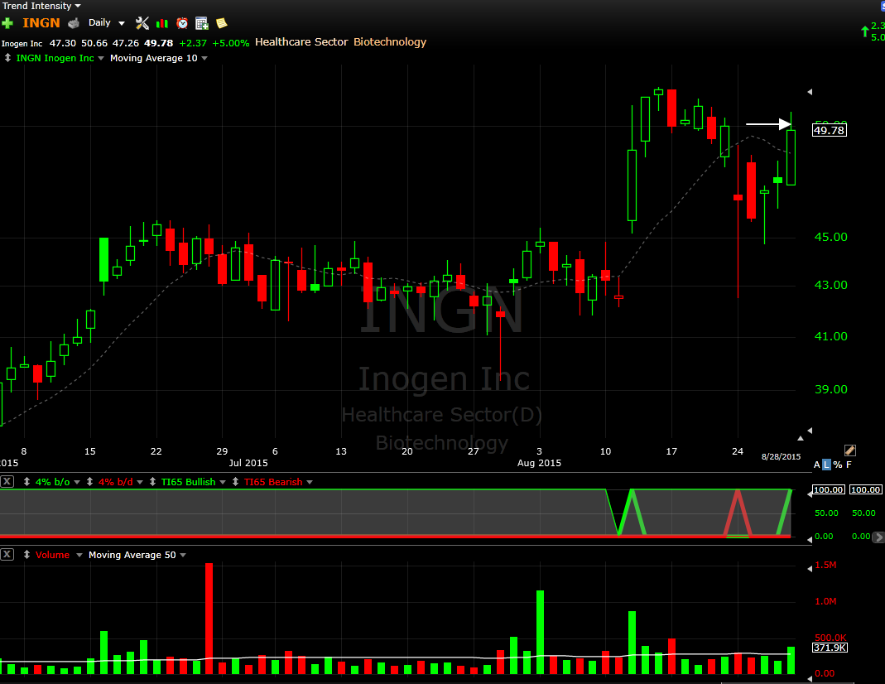Click the Biotechnology industry link
Screen dimensions: 885x684
390,41
